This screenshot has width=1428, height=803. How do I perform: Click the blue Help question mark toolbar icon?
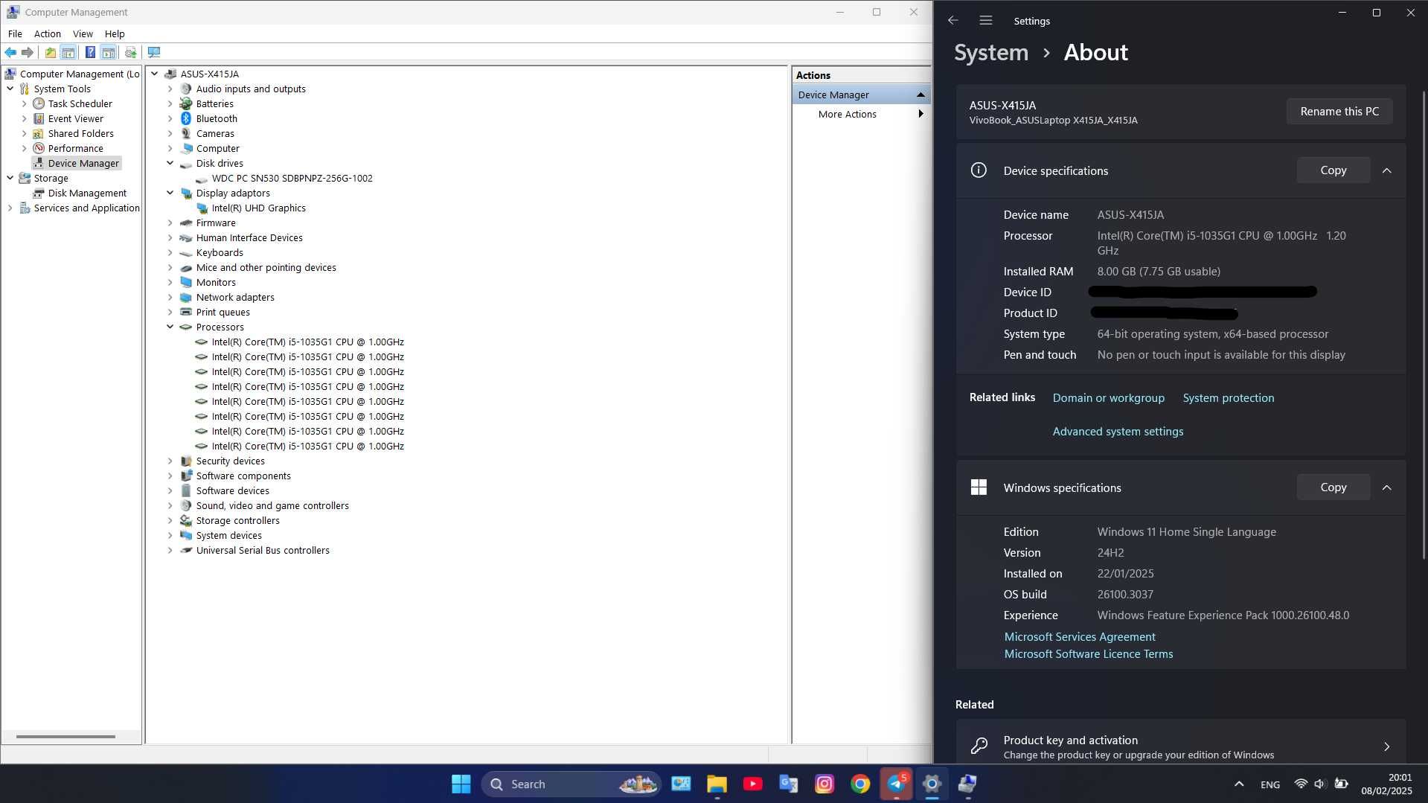90,52
